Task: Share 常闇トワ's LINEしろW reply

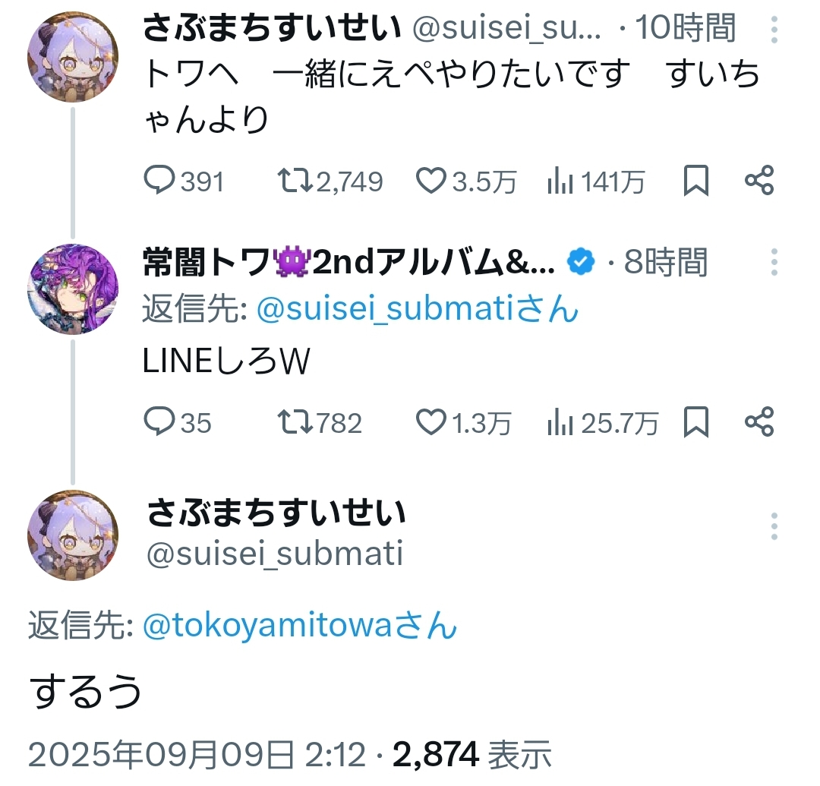Action: tap(759, 422)
